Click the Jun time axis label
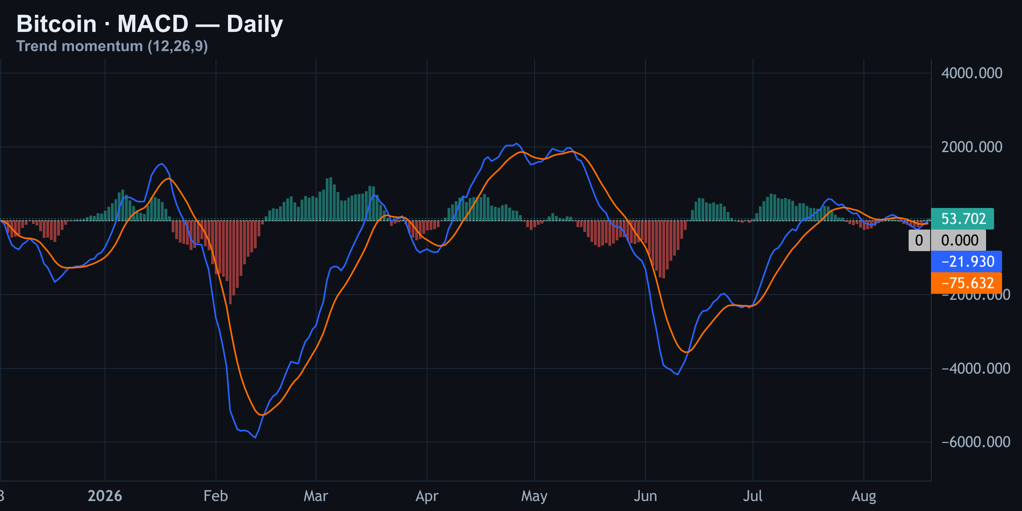This screenshot has width=1022, height=511. click(x=645, y=496)
